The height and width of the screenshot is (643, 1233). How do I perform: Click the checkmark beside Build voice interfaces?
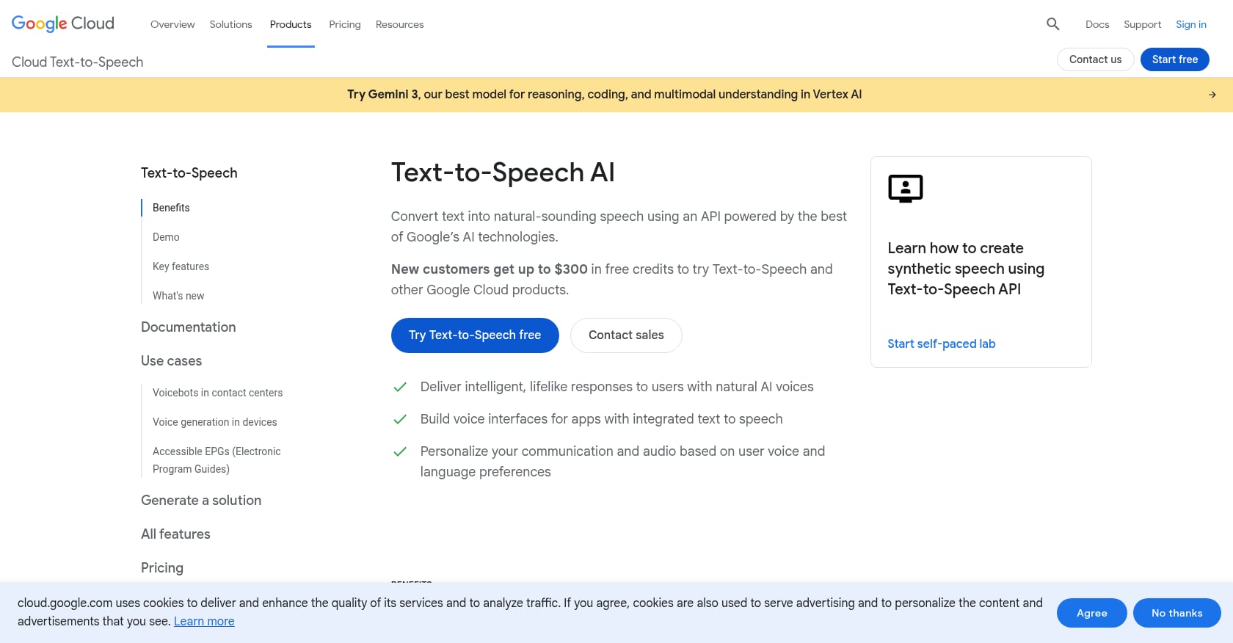pyautogui.click(x=400, y=419)
